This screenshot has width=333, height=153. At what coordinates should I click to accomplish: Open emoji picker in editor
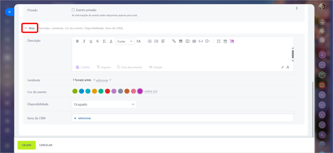click(x=208, y=41)
